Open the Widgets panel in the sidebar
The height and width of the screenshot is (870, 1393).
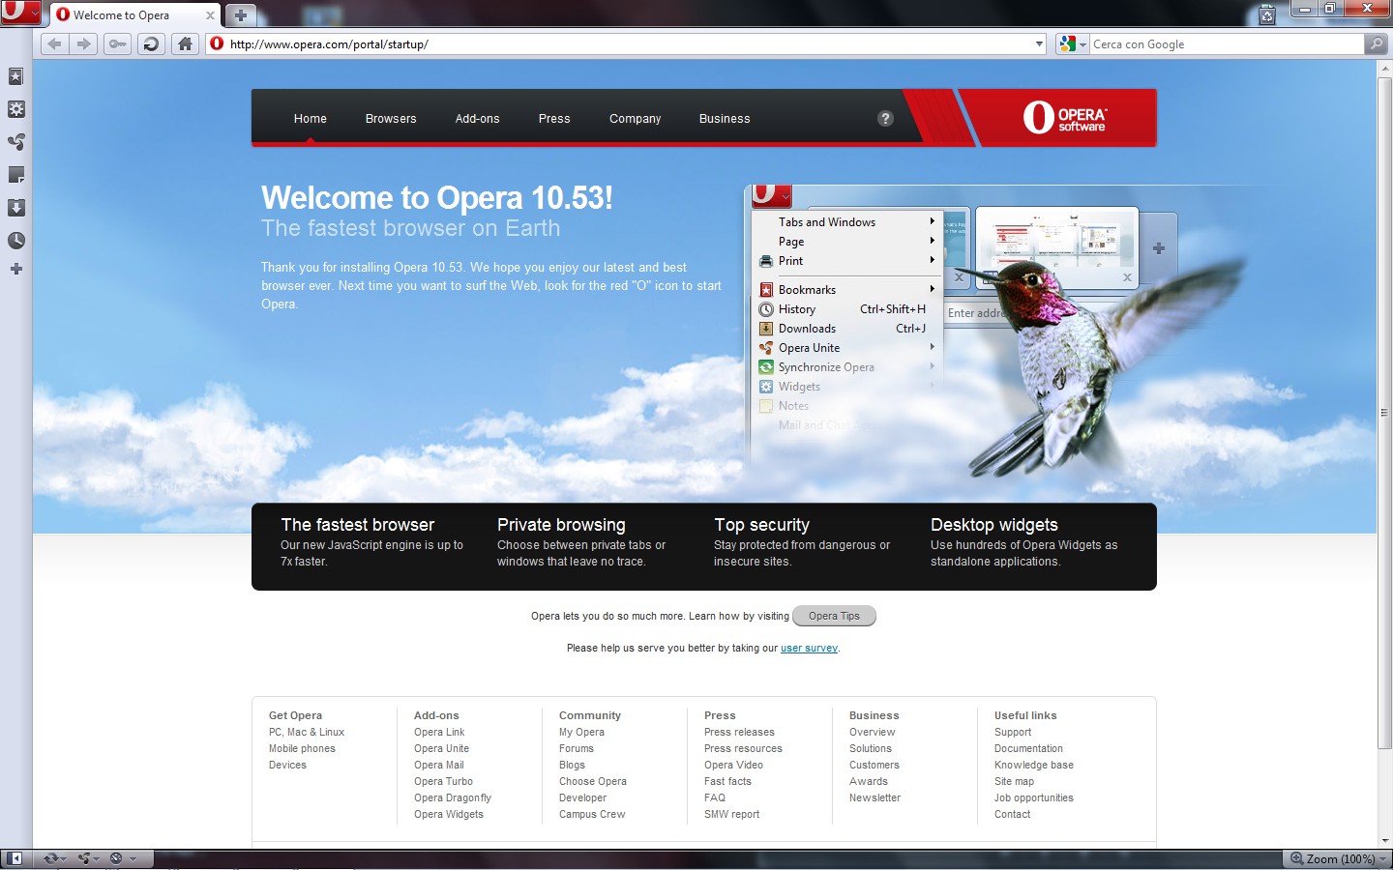[x=16, y=109]
